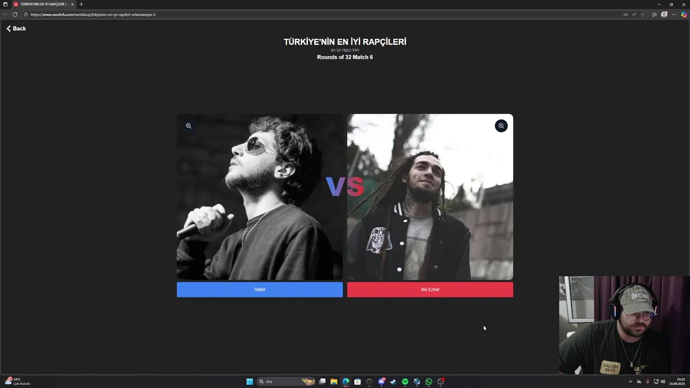The height and width of the screenshot is (388, 690).
Task: Open Steam from the taskbar
Action: click(x=393, y=382)
